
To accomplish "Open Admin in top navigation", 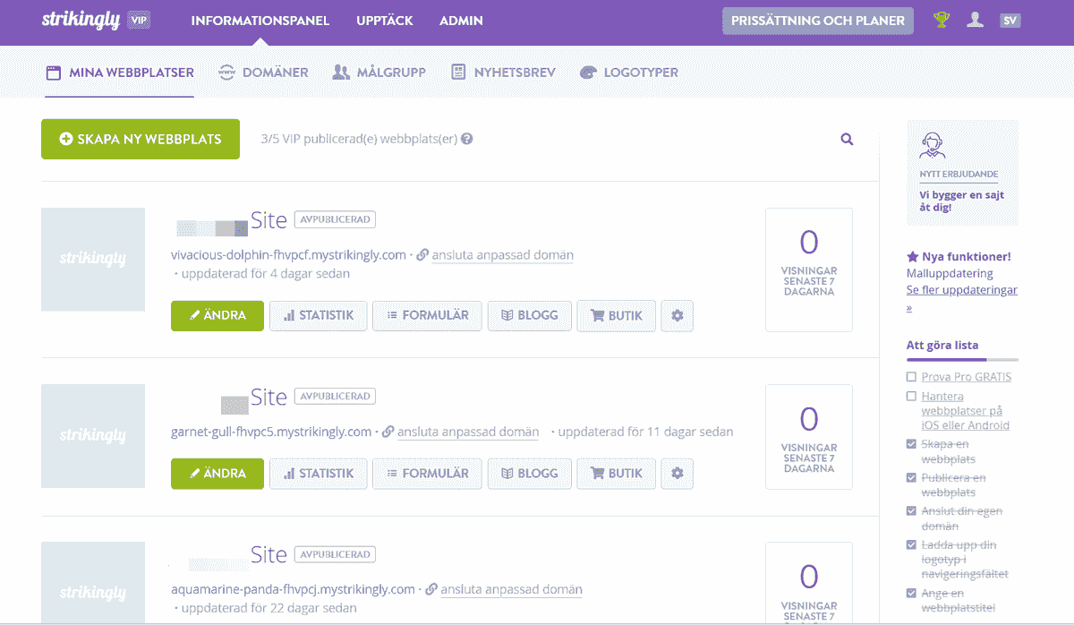I will coord(461,21).
